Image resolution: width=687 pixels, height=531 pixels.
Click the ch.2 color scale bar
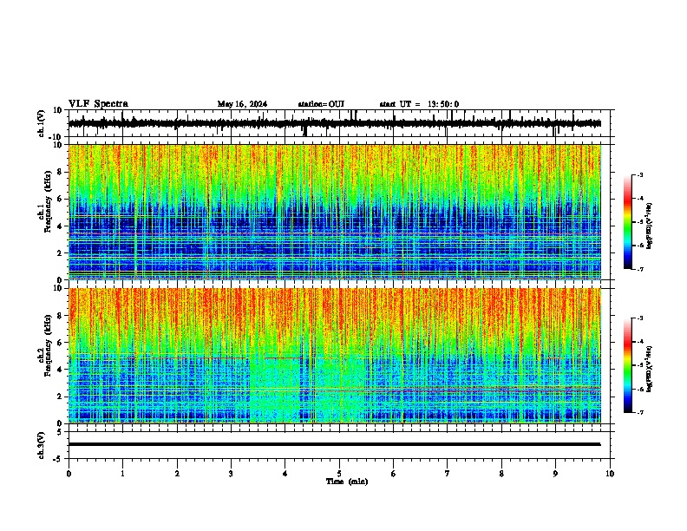point(628,365)
